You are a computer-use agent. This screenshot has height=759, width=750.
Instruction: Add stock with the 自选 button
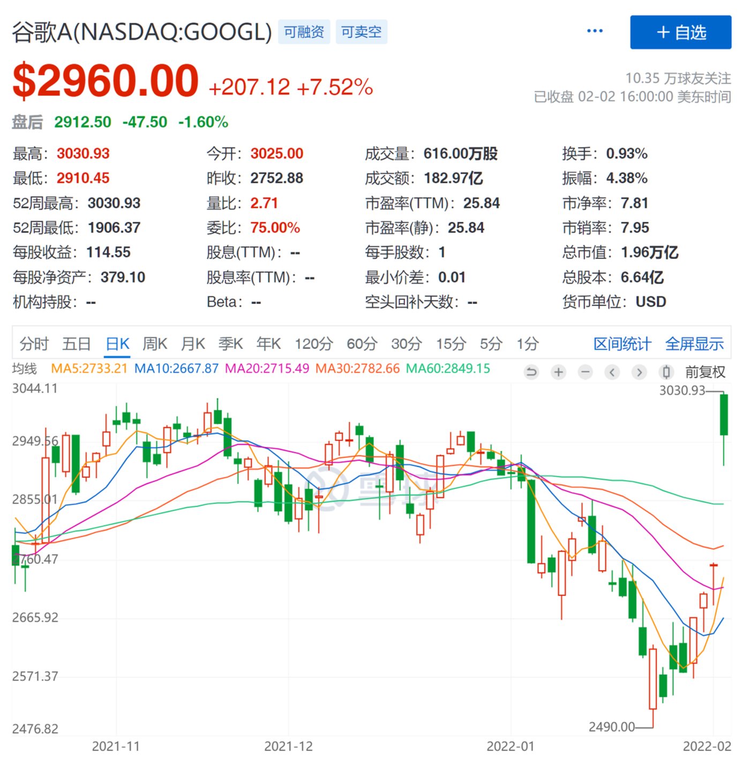[x=680, y=32]
